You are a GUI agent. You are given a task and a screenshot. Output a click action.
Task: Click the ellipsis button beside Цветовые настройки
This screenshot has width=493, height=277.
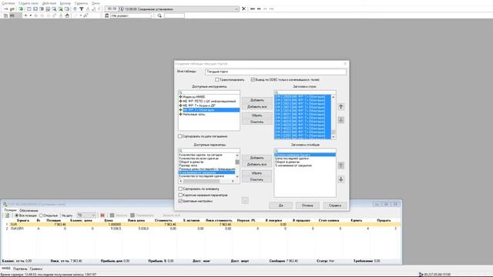click(245, 200)
